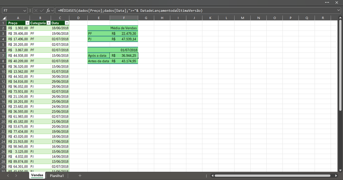Click the vertical scrollbar thumb
The image size is (343, 180).
[340, 65]
